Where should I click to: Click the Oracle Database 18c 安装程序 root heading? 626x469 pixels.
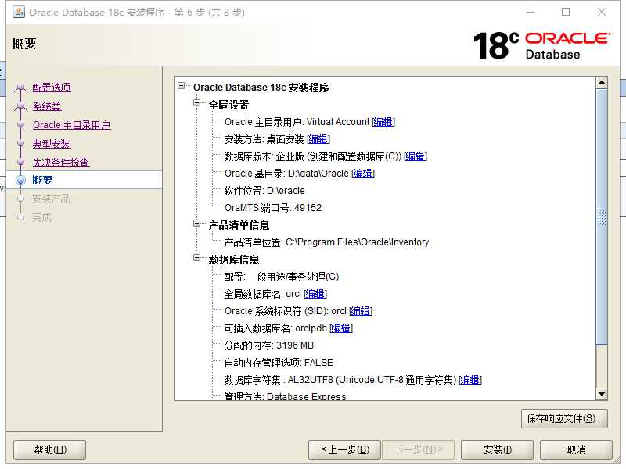261,88
